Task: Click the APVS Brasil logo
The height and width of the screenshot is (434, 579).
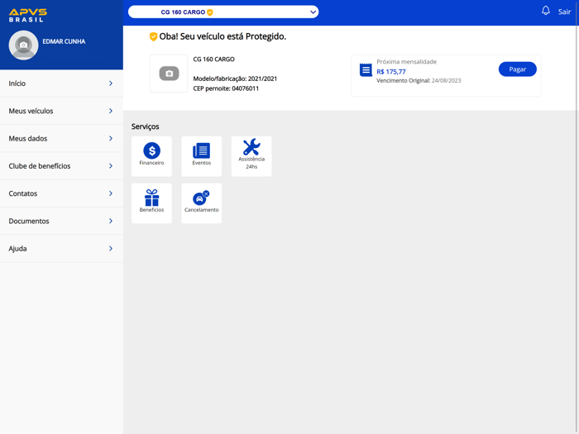Action: point(28,16)
